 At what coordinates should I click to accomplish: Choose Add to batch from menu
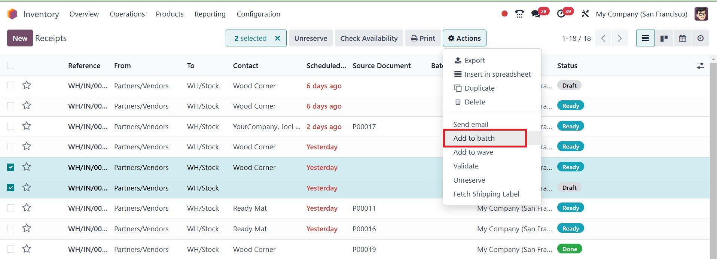474,138
